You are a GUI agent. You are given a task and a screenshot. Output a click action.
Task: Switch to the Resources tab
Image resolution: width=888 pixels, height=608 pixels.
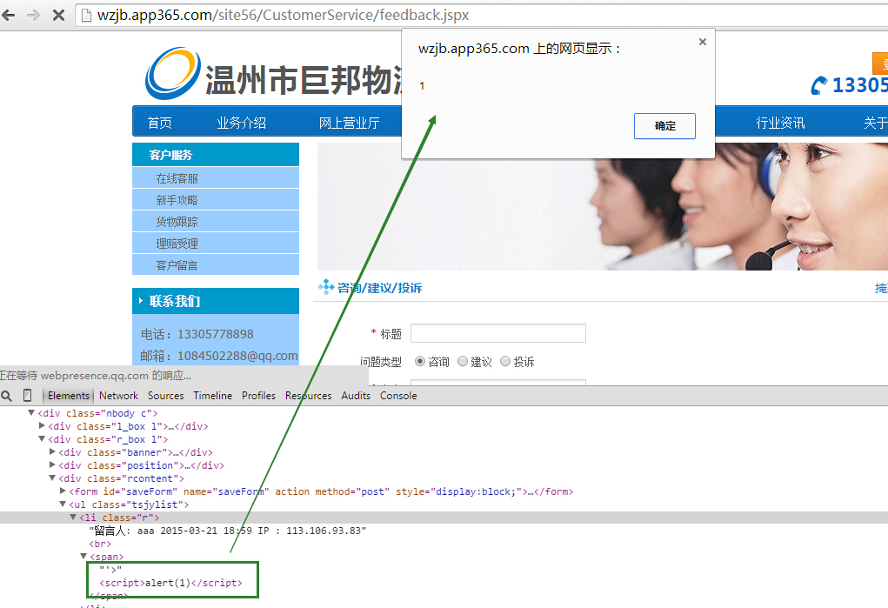[x=309, y=396]
